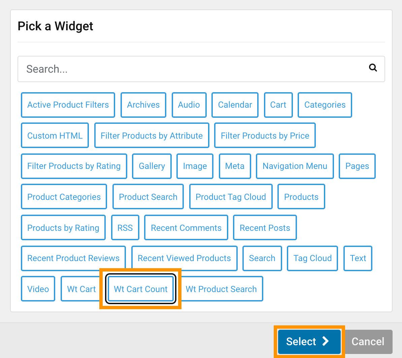The height and width of the screenshot is (358, 402).
Task: Click the magnifying glass search icon
Action: [x=373, y=68]
